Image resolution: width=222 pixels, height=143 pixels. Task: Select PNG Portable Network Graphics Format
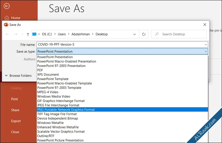pyautogui.click(x=122, y=110)
